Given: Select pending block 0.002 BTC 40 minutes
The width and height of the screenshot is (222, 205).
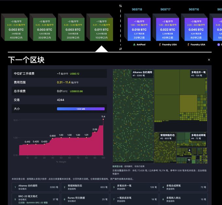Looking at the screenshot, I should 16,29.
